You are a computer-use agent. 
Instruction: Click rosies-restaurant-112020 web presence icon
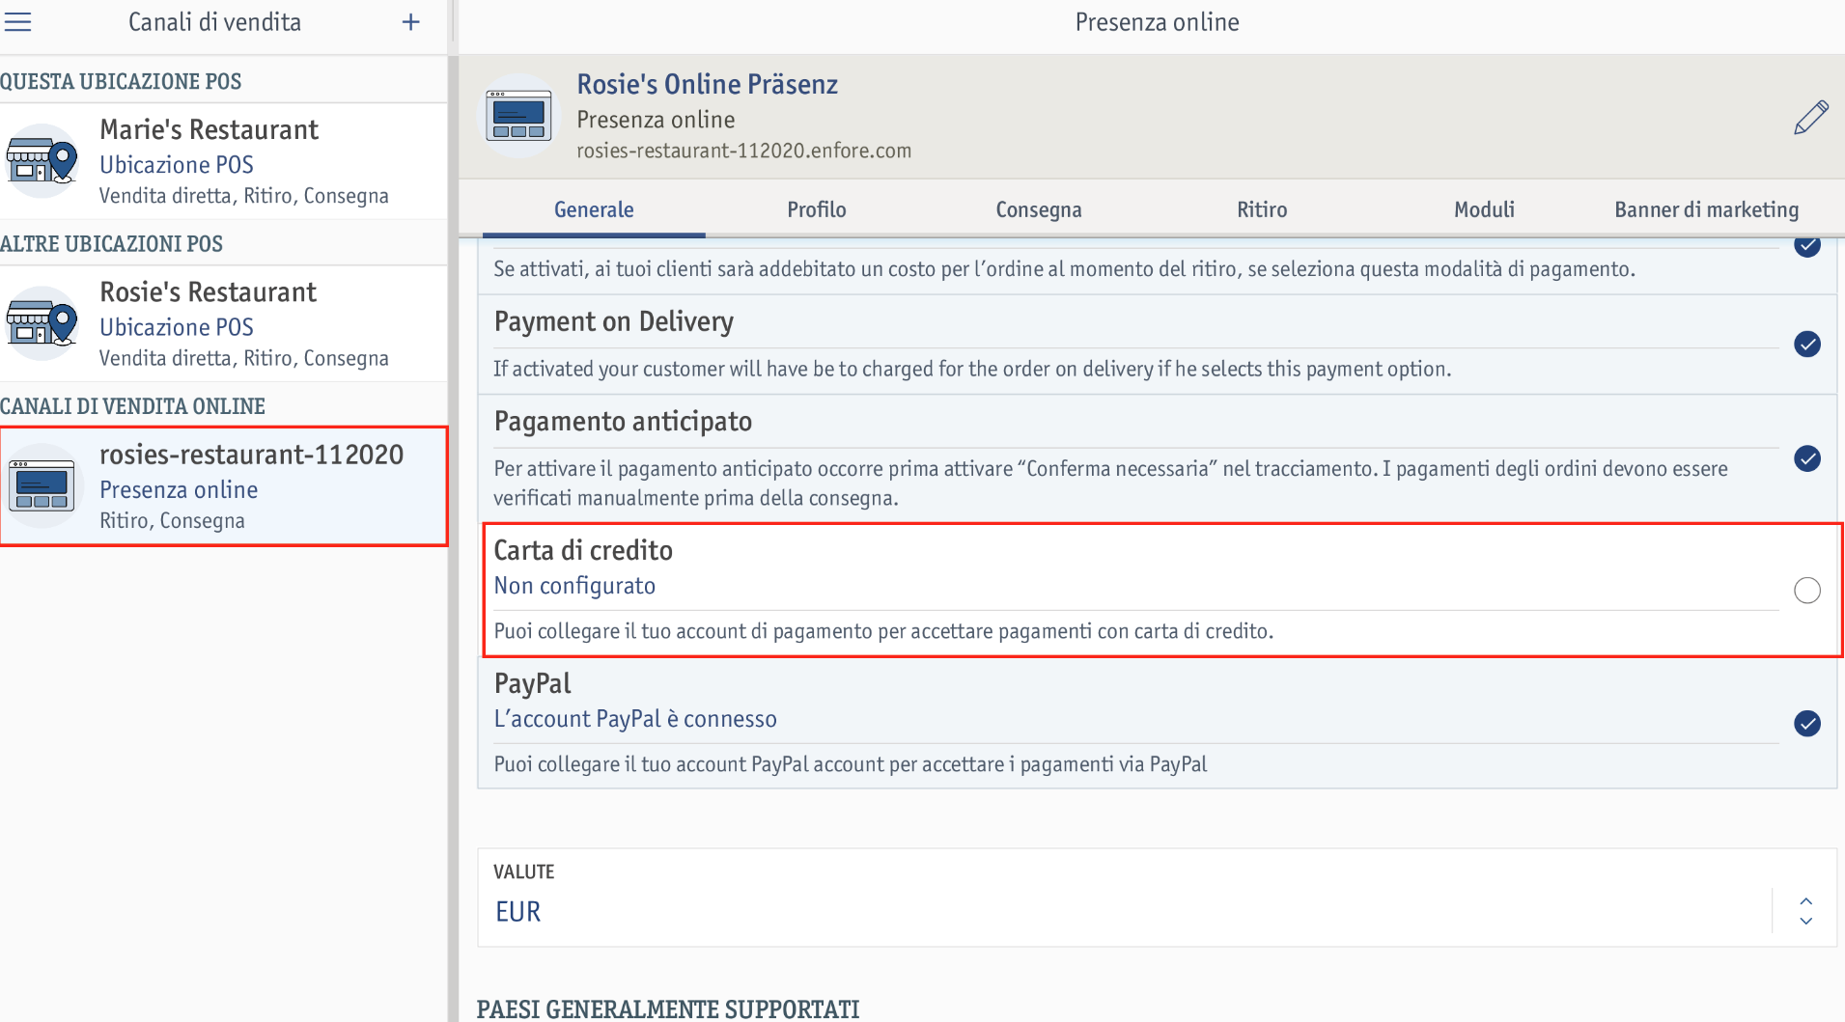point(42,485)
